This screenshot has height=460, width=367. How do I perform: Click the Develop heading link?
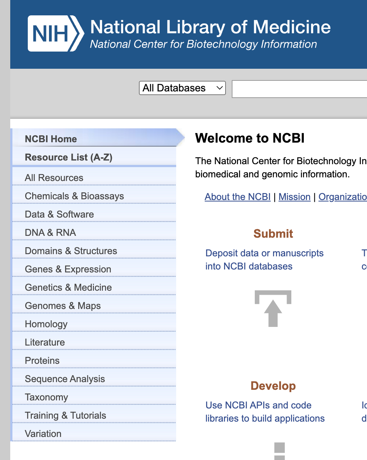click(273, 386)
